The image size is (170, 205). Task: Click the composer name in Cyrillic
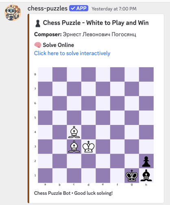pyautogui.click(x=99, y=35)
